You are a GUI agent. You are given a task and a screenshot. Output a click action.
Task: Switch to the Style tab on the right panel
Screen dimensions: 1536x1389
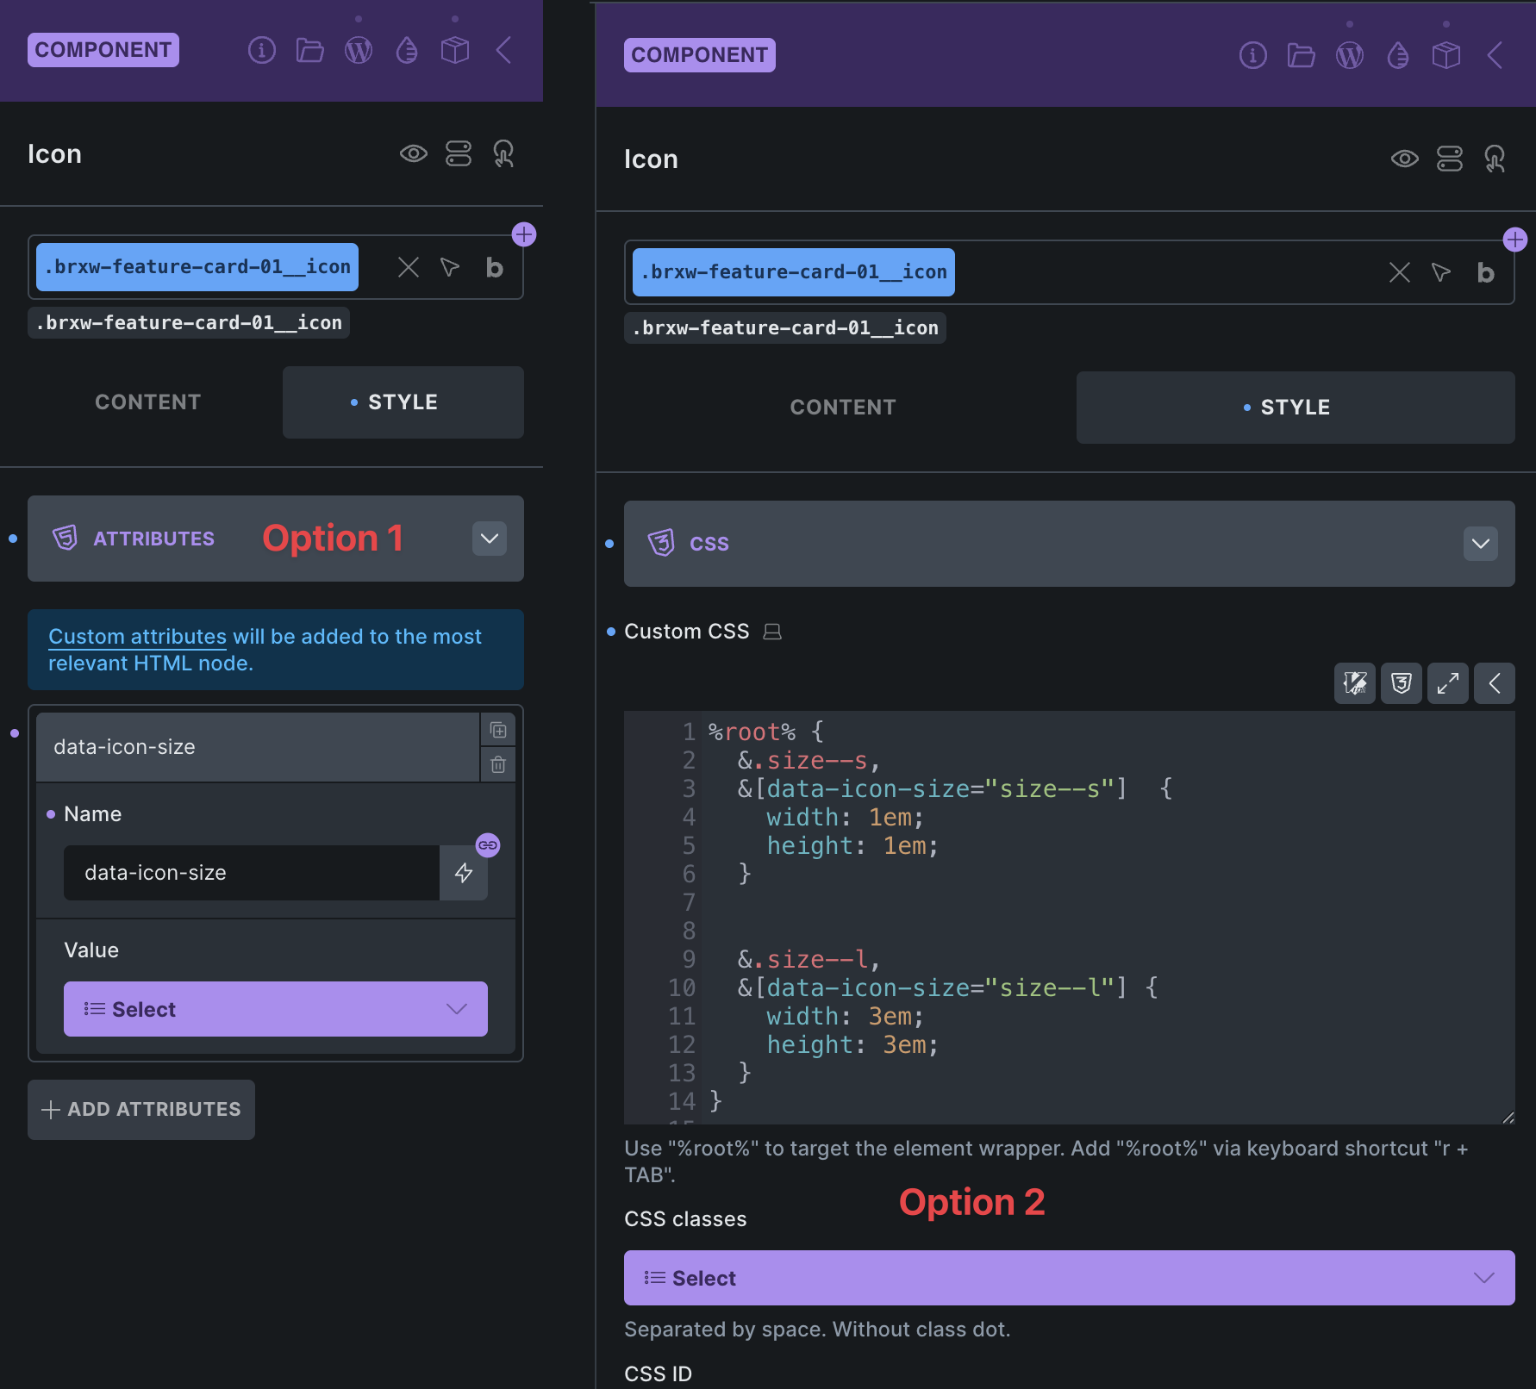[x=1295, y=407]
